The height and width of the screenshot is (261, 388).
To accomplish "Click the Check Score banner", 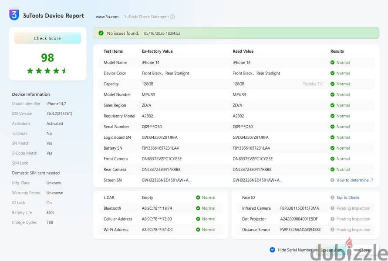I will click(x=47, y=38).
